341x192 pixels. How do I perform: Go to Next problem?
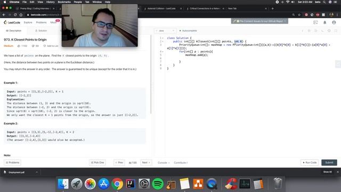pyautogui.click(x=146, y=162)
